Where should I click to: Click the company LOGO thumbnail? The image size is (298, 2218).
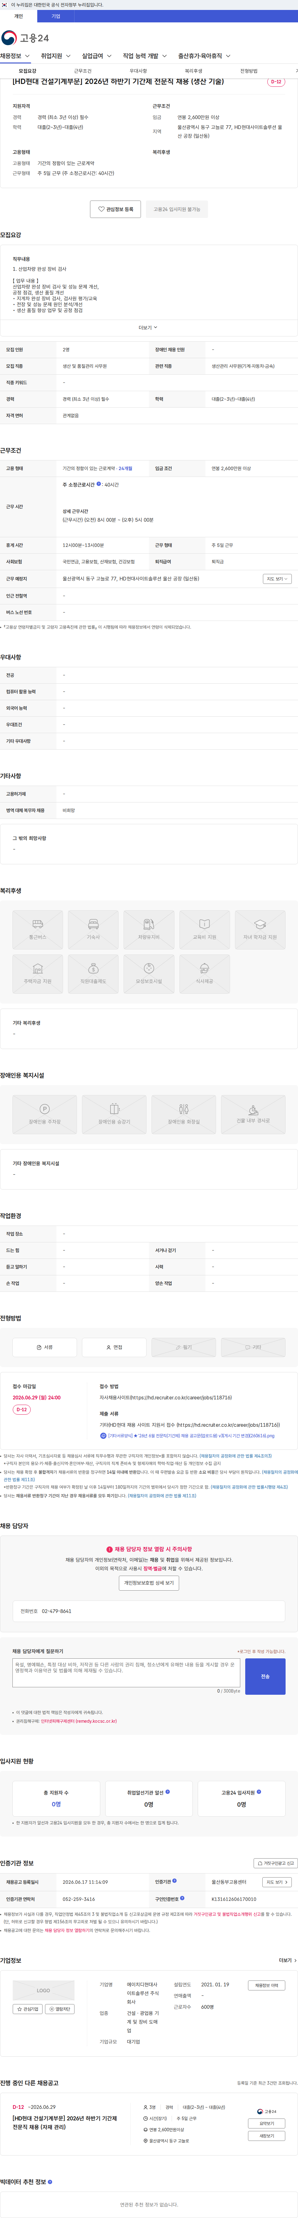tap(44, 1991)
